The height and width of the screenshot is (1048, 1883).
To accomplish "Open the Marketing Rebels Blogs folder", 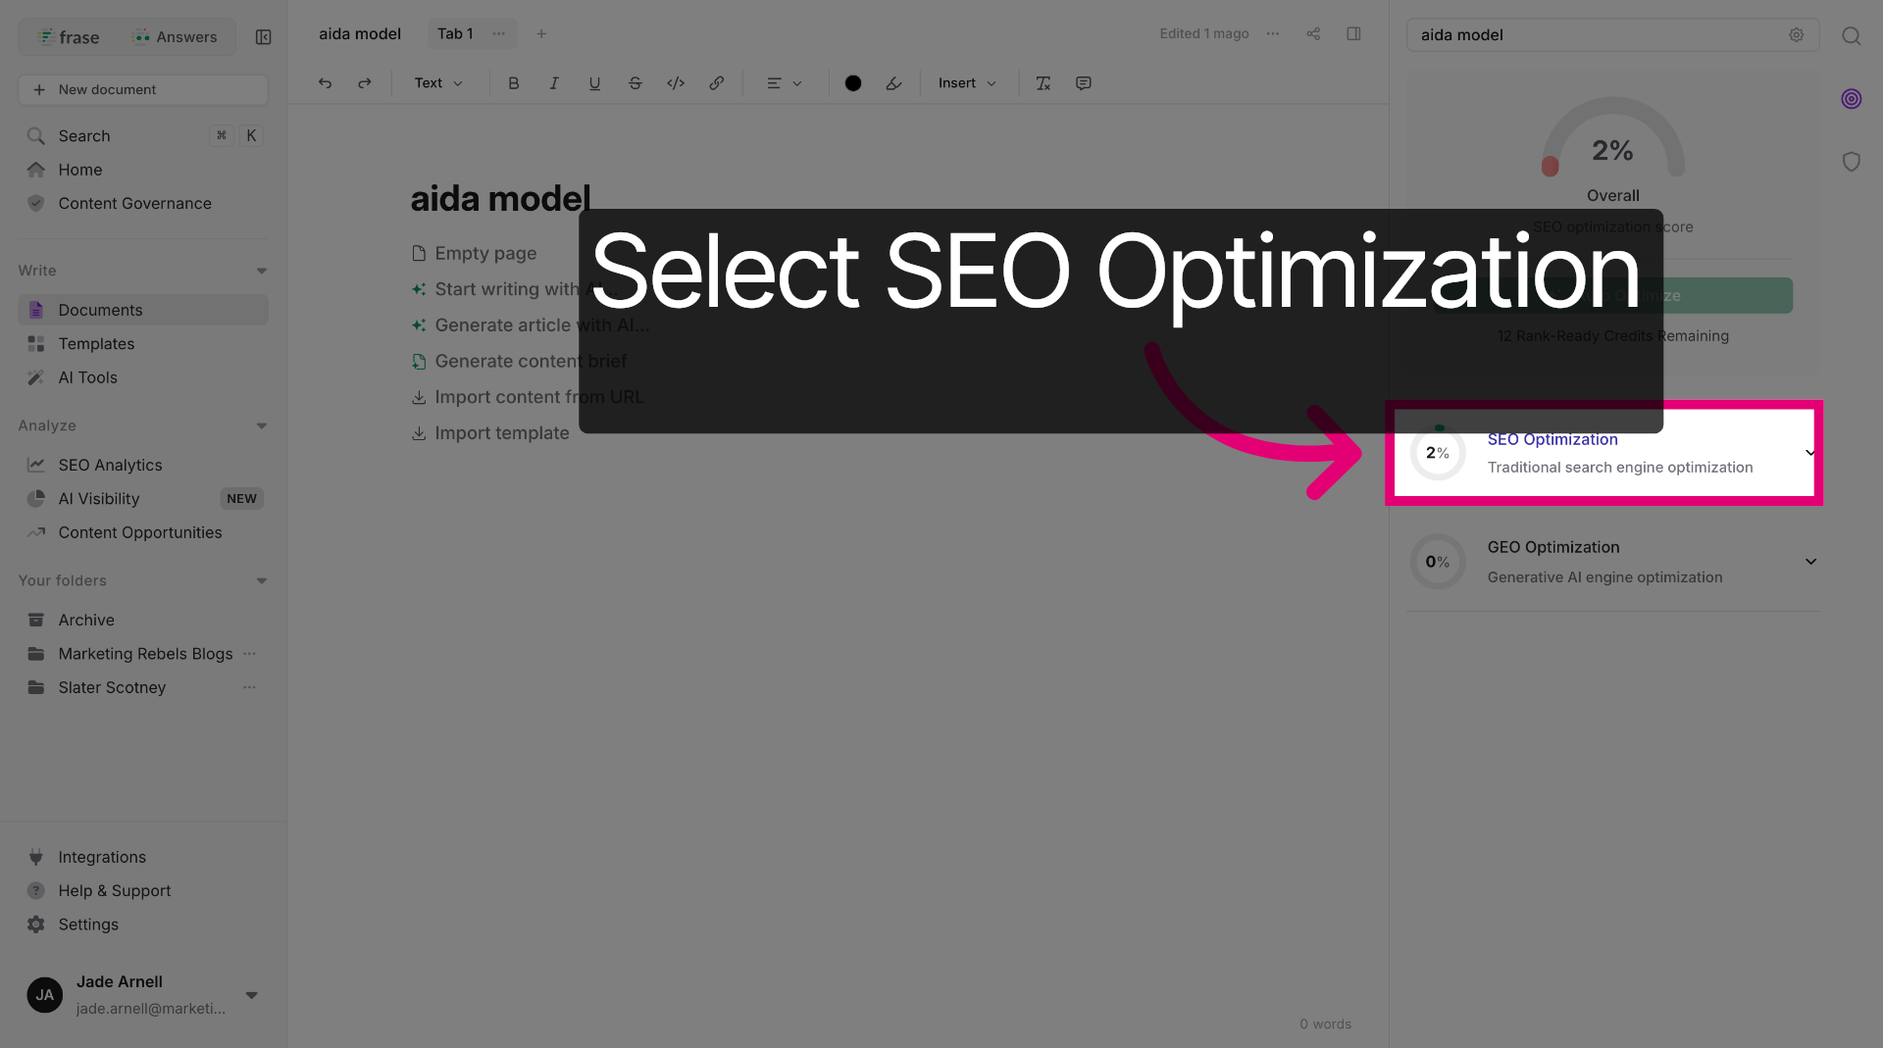I will click(x=145, y=653).
